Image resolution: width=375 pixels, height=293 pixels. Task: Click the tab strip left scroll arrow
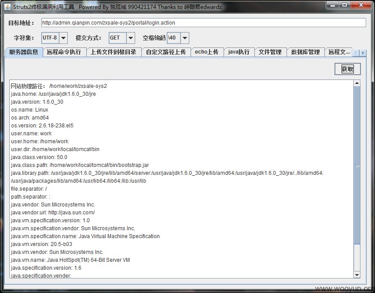point(356,53)
